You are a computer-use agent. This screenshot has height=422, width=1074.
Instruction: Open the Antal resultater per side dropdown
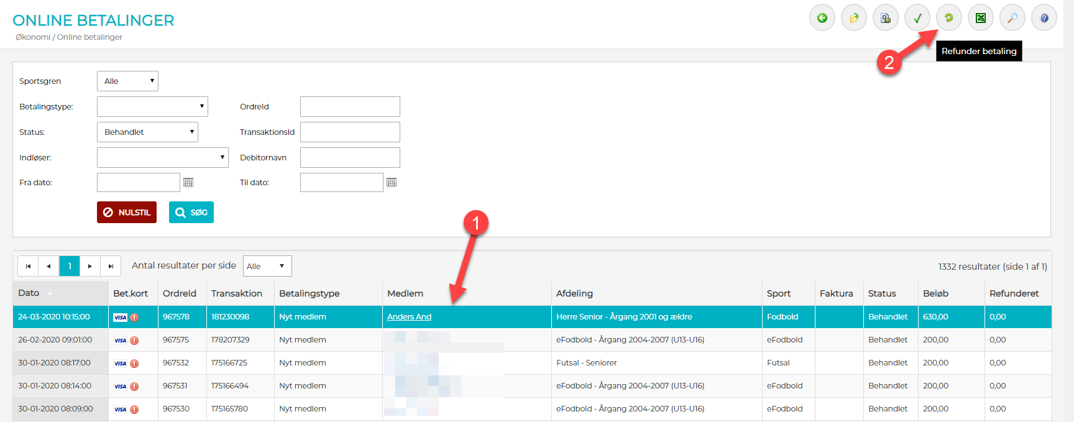pyautogui.click(x=267, y=267)
